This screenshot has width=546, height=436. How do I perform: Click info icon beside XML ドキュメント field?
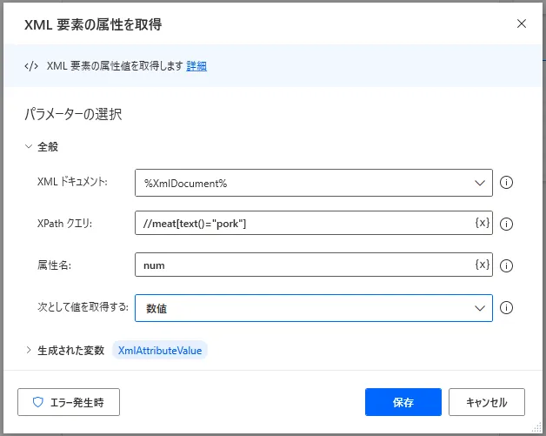506,182
